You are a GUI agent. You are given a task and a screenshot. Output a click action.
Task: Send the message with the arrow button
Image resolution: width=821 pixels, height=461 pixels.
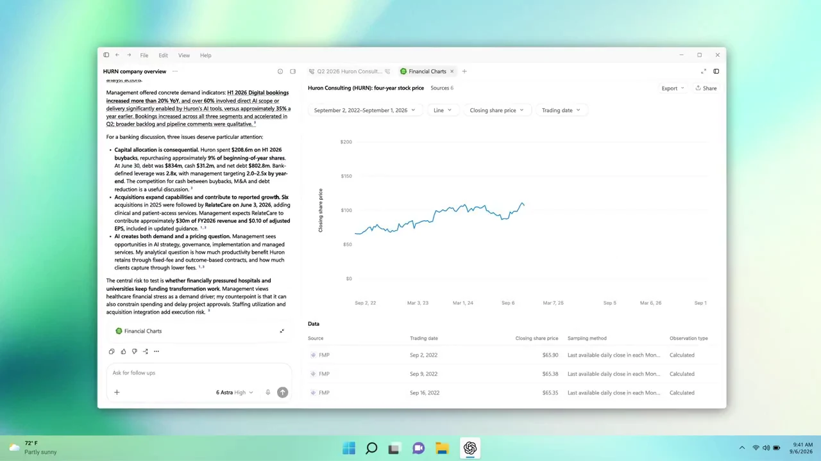click(282, 392)
